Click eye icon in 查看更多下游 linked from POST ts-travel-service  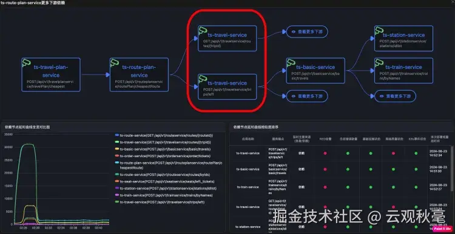pyautogui.click(x=294, y=96)
